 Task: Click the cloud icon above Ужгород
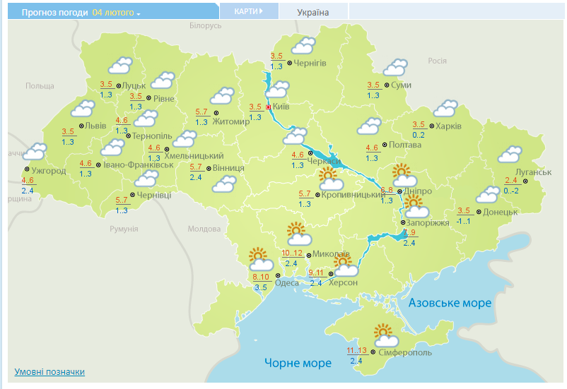click(33, 151)
